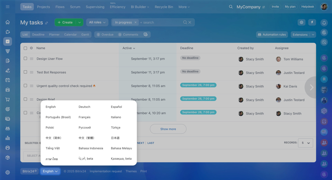This screenshot has height=180, width=332.
Task: Open the Market cube icon near sidebar bottom
Action: (8, 157)
